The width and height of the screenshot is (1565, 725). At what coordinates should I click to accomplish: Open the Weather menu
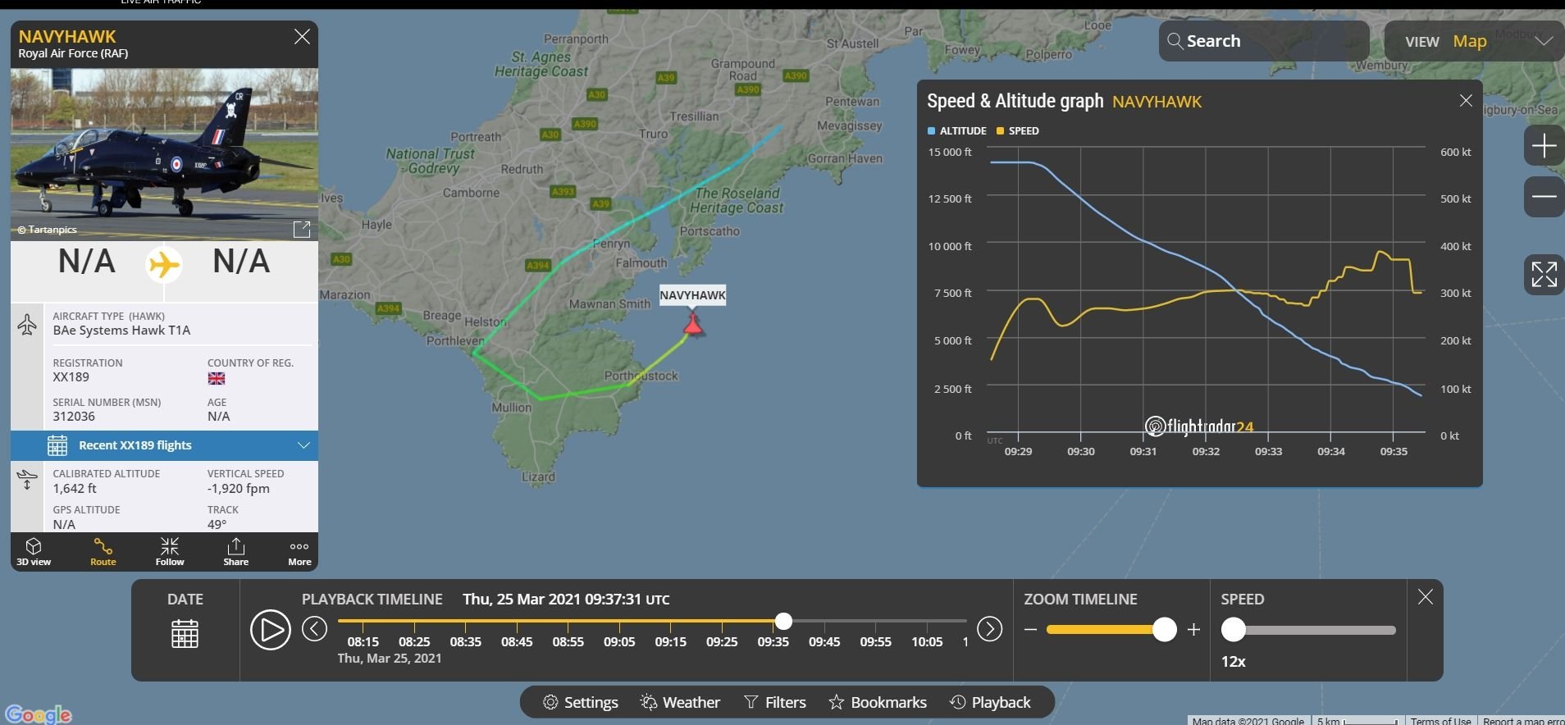click(681, 702)
